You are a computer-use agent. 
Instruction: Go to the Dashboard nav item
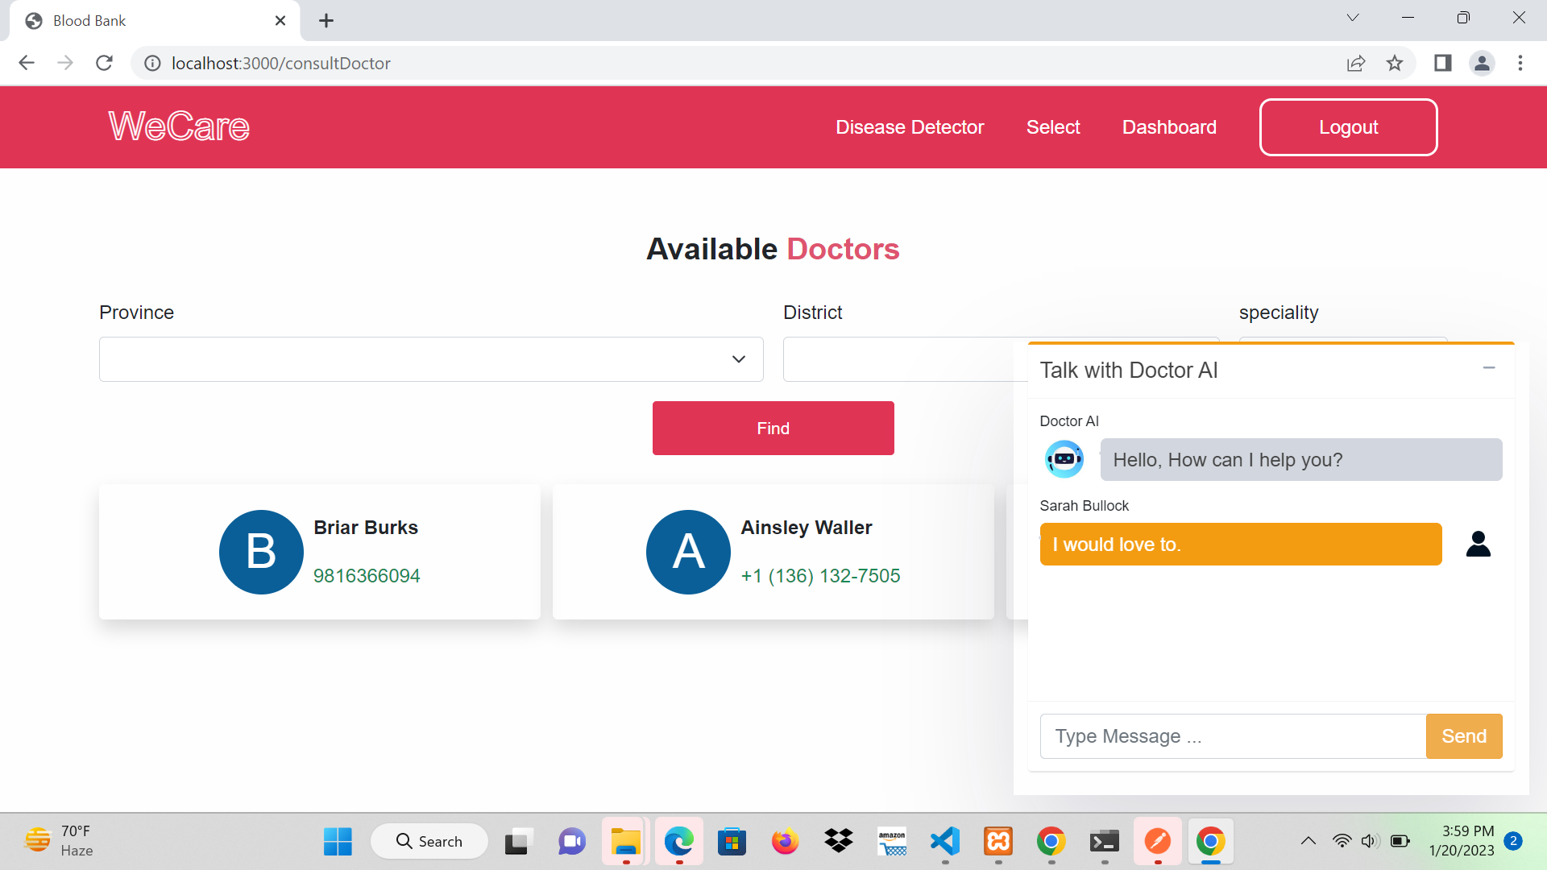tap(1168, 127)
